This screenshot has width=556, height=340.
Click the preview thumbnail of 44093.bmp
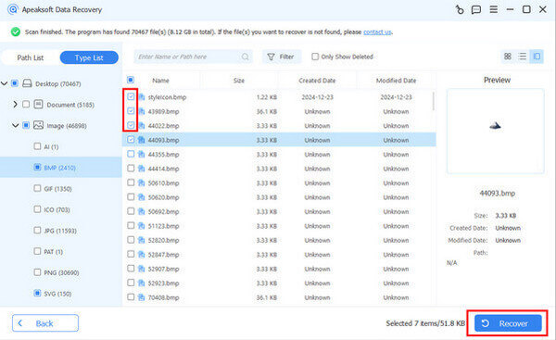[496, 132]
